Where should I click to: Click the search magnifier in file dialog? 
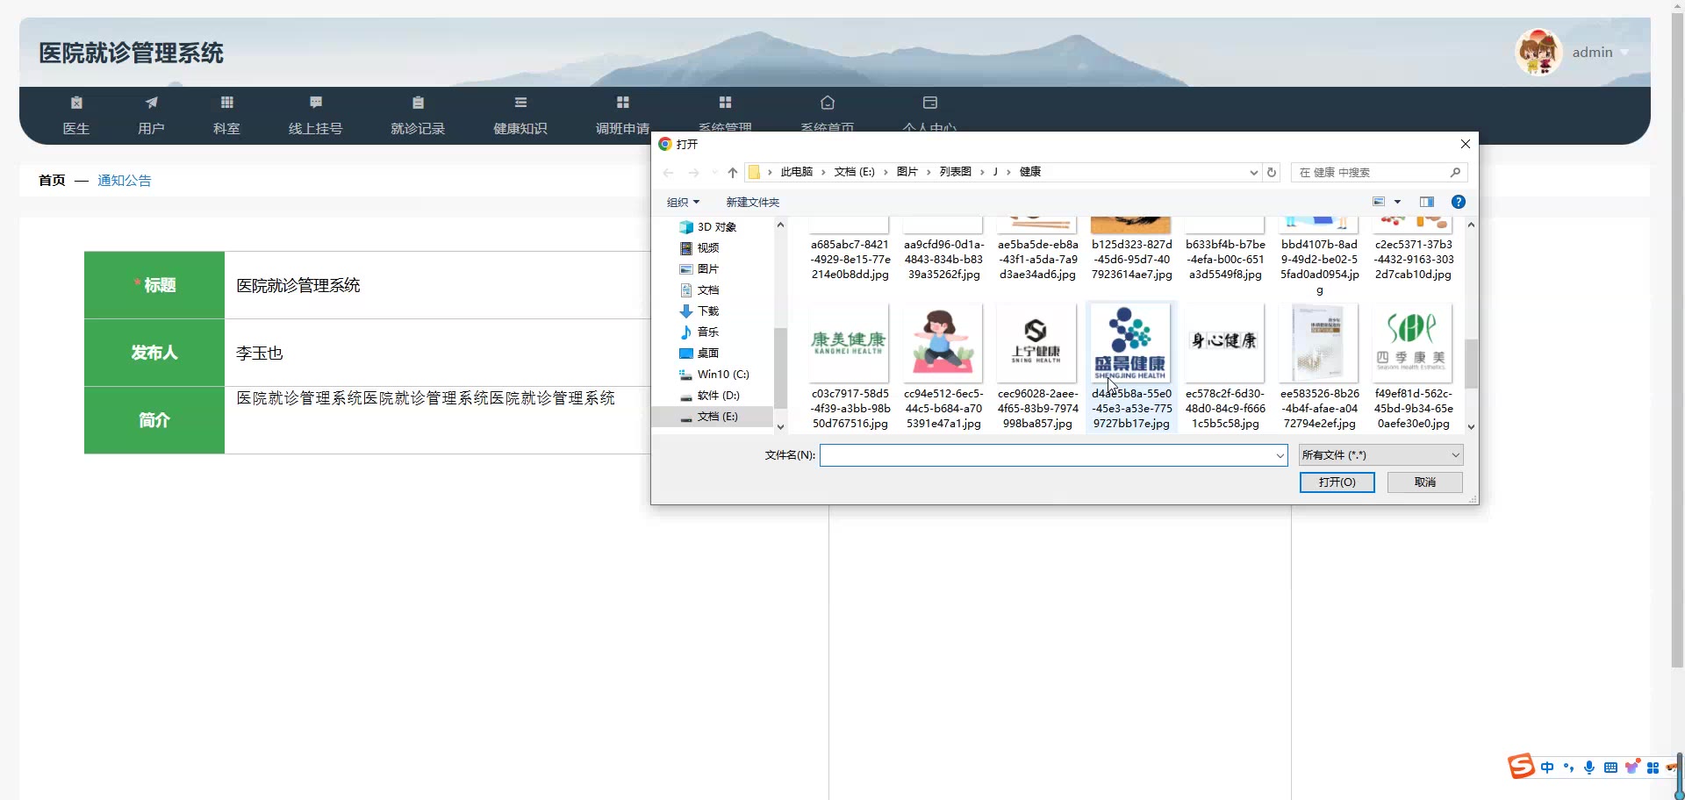point(1455,172)
